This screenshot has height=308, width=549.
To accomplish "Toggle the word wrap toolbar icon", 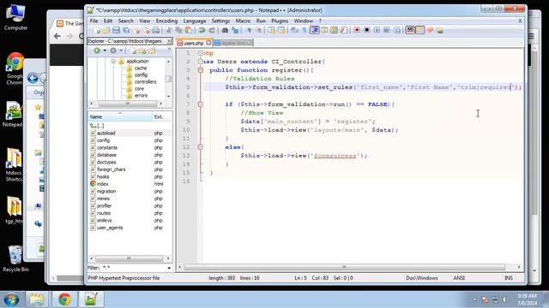I will (295, 31).
